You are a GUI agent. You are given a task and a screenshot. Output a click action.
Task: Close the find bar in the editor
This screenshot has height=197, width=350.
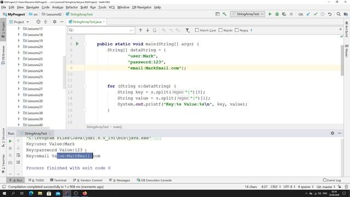tap(340, 29)
